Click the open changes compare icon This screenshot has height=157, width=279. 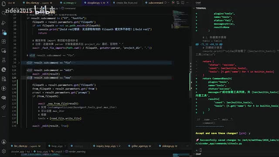tap(178, 3)
